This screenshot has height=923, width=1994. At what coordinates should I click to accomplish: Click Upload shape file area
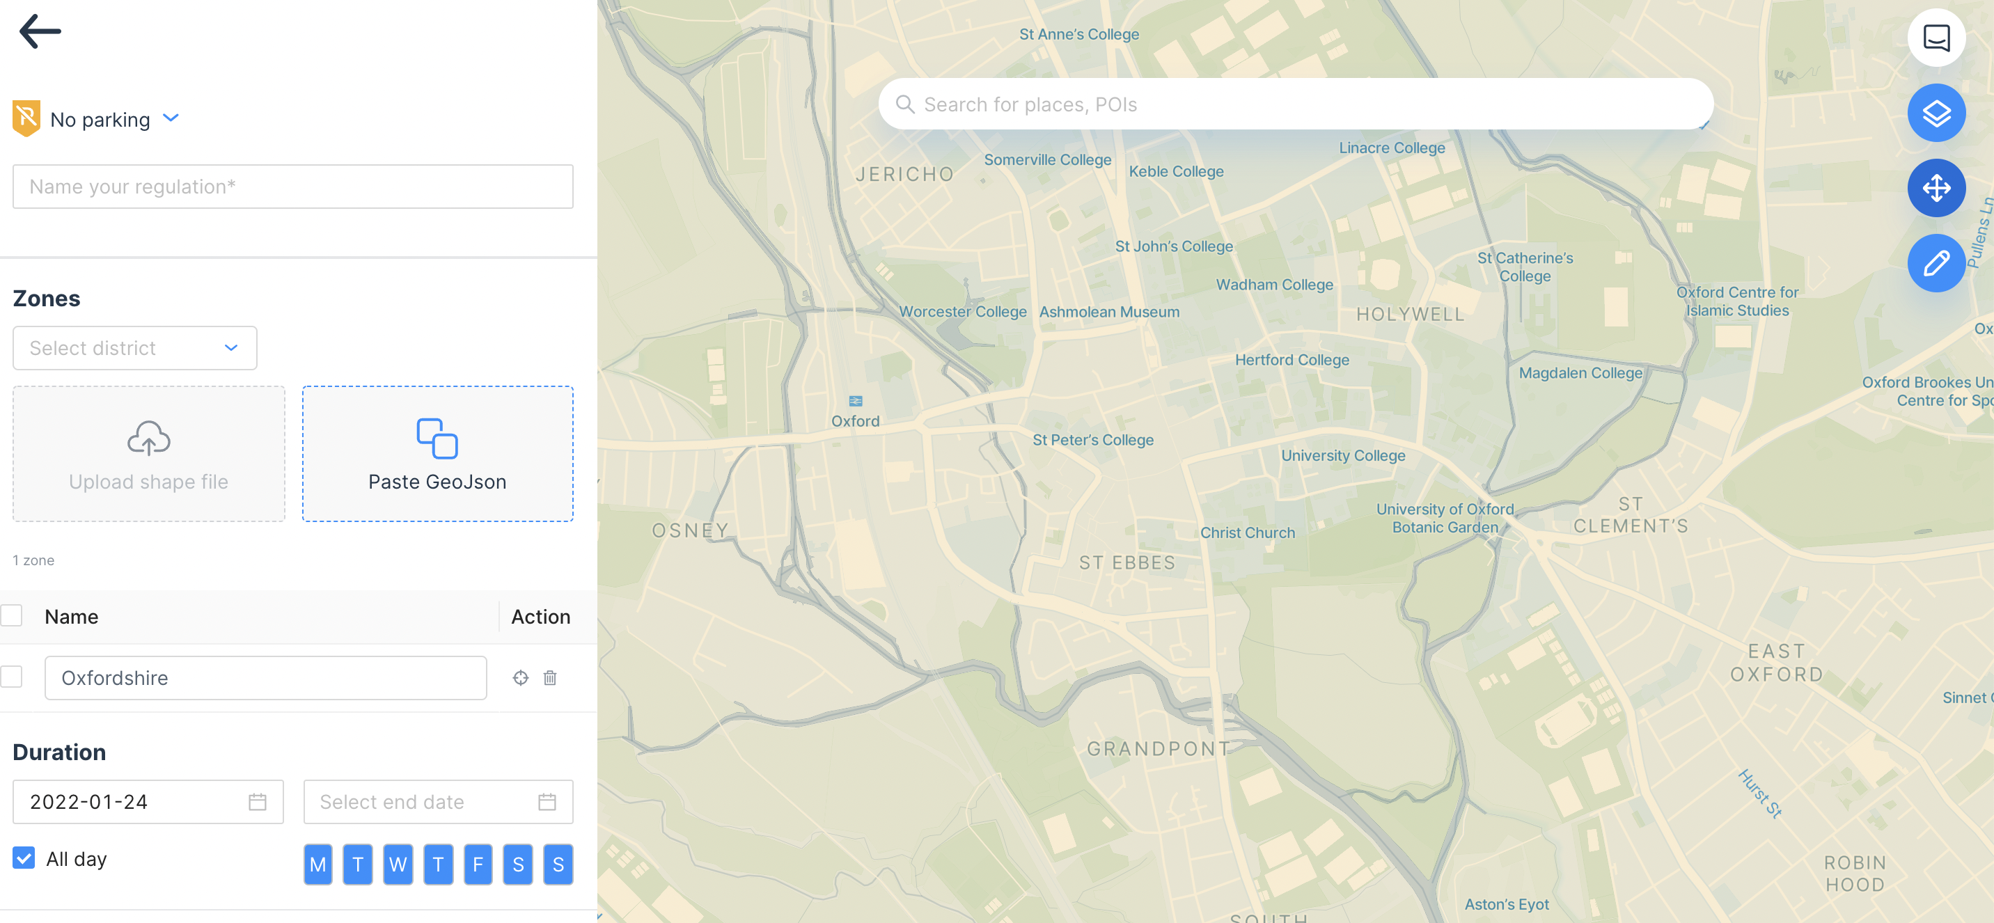coord(148,454)
